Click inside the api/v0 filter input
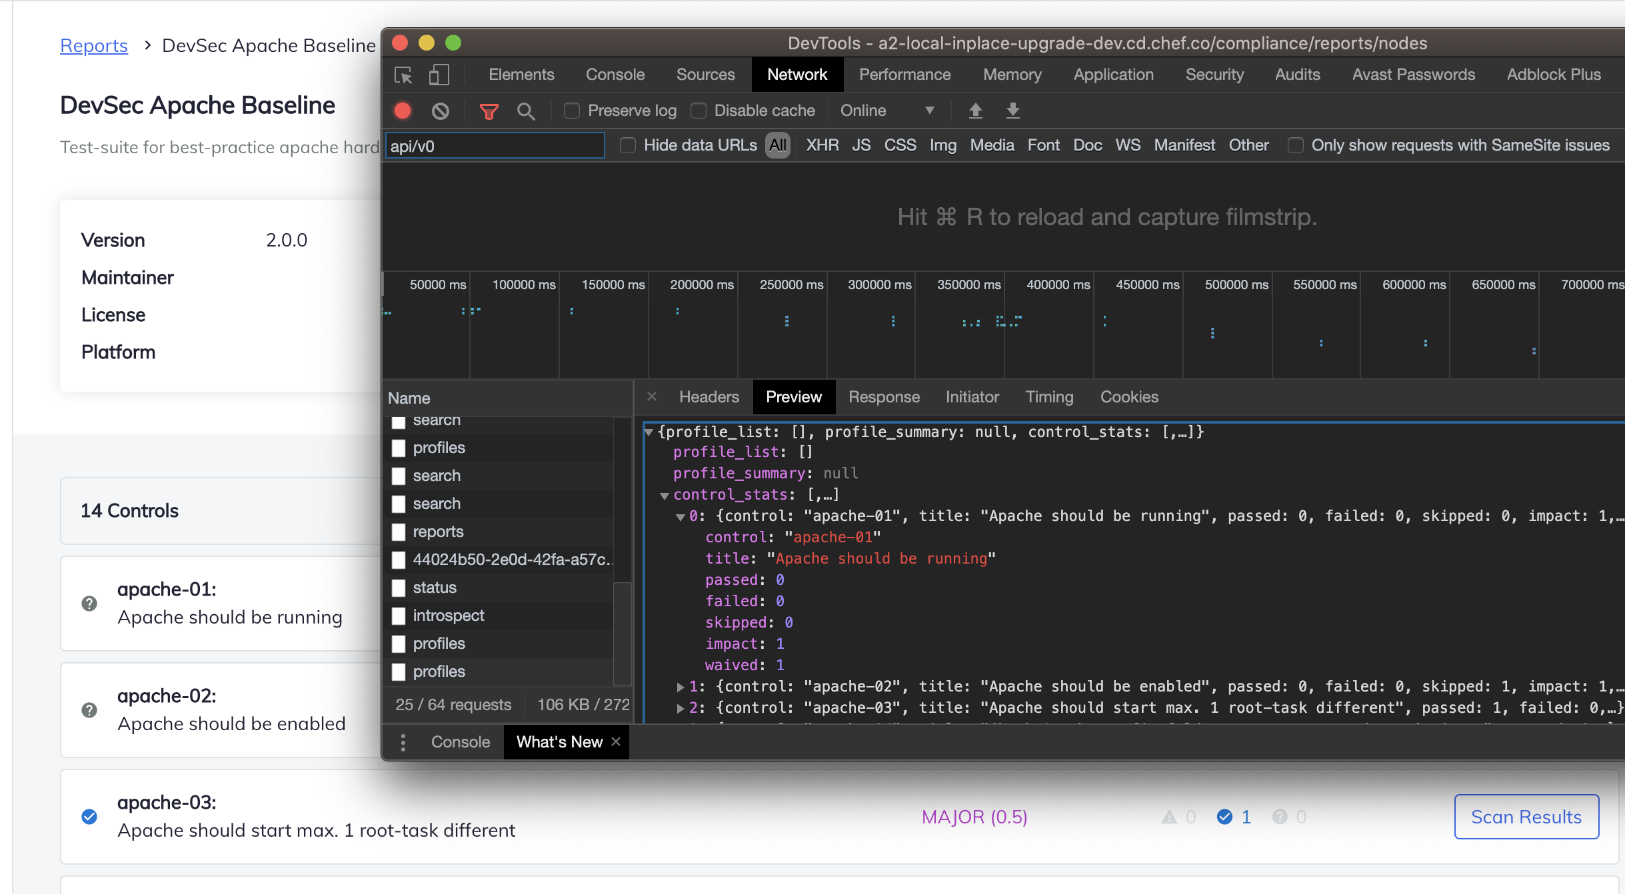The image size is (1625, 894). [493, 145]
